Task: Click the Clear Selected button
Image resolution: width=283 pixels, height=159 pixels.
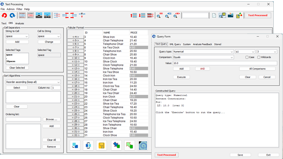Action: (17, 68)
